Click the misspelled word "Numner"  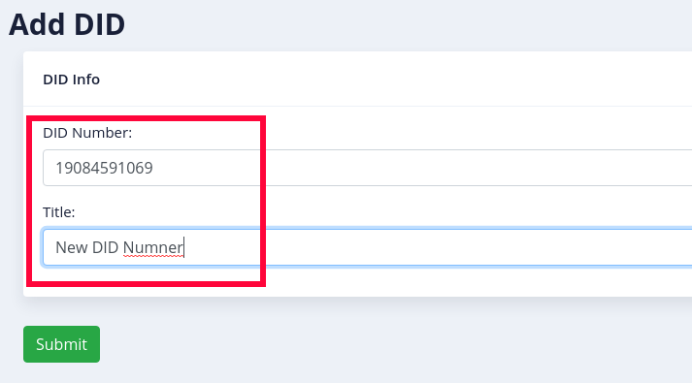(x=152, y=247)
